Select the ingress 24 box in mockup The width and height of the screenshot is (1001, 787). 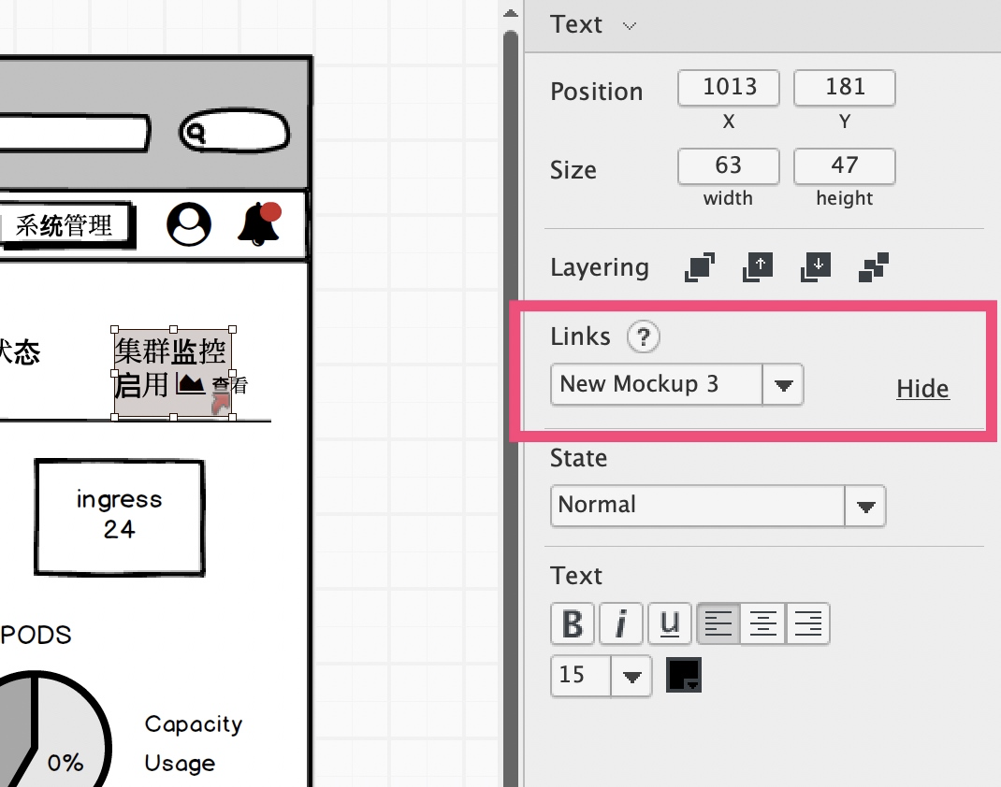pos(120,517)
